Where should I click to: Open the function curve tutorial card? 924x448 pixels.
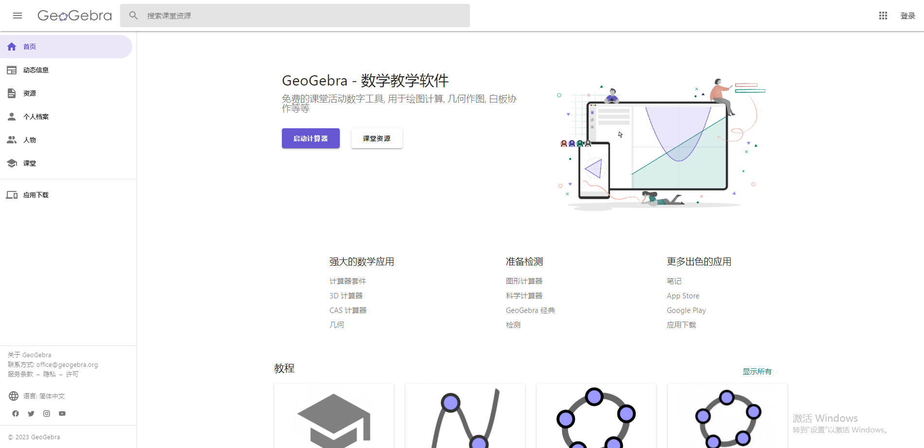coord(465,416)
